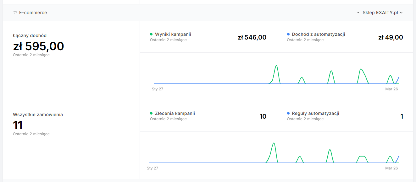Image resolution: width=416 pixels, height=182 pixels.
Task: Click the tallest green peak in the income chart
Action: (276, 66)
